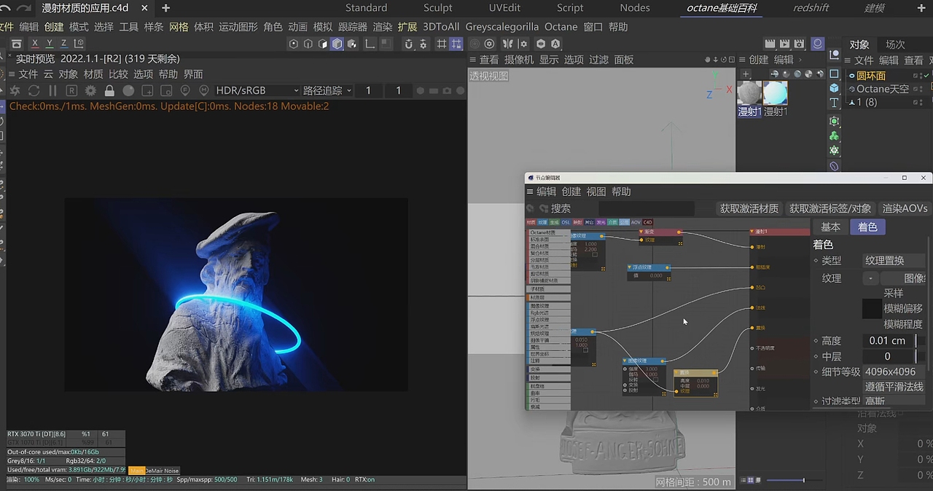The width and height of the screenshot is (933, 491).
Task: Add new material with plus icon
Action: [x=746, y=74]
